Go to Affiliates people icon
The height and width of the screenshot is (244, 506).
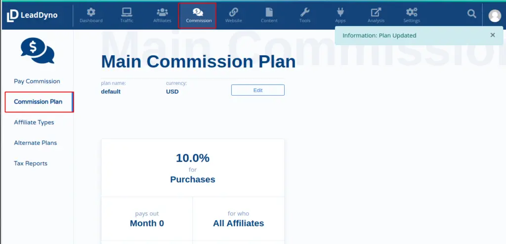click(162, 12)
